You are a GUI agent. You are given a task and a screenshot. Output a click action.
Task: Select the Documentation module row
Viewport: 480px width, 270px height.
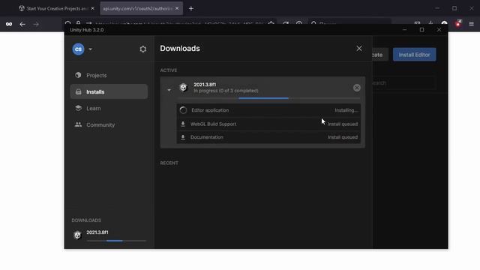pyautogui.click(x=268, y=137)
